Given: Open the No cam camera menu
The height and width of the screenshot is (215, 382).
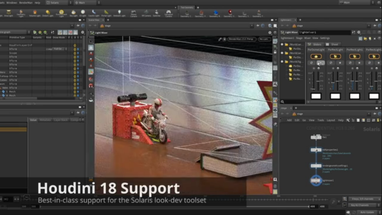Looking at the screenshot, I should click(264, 39).
